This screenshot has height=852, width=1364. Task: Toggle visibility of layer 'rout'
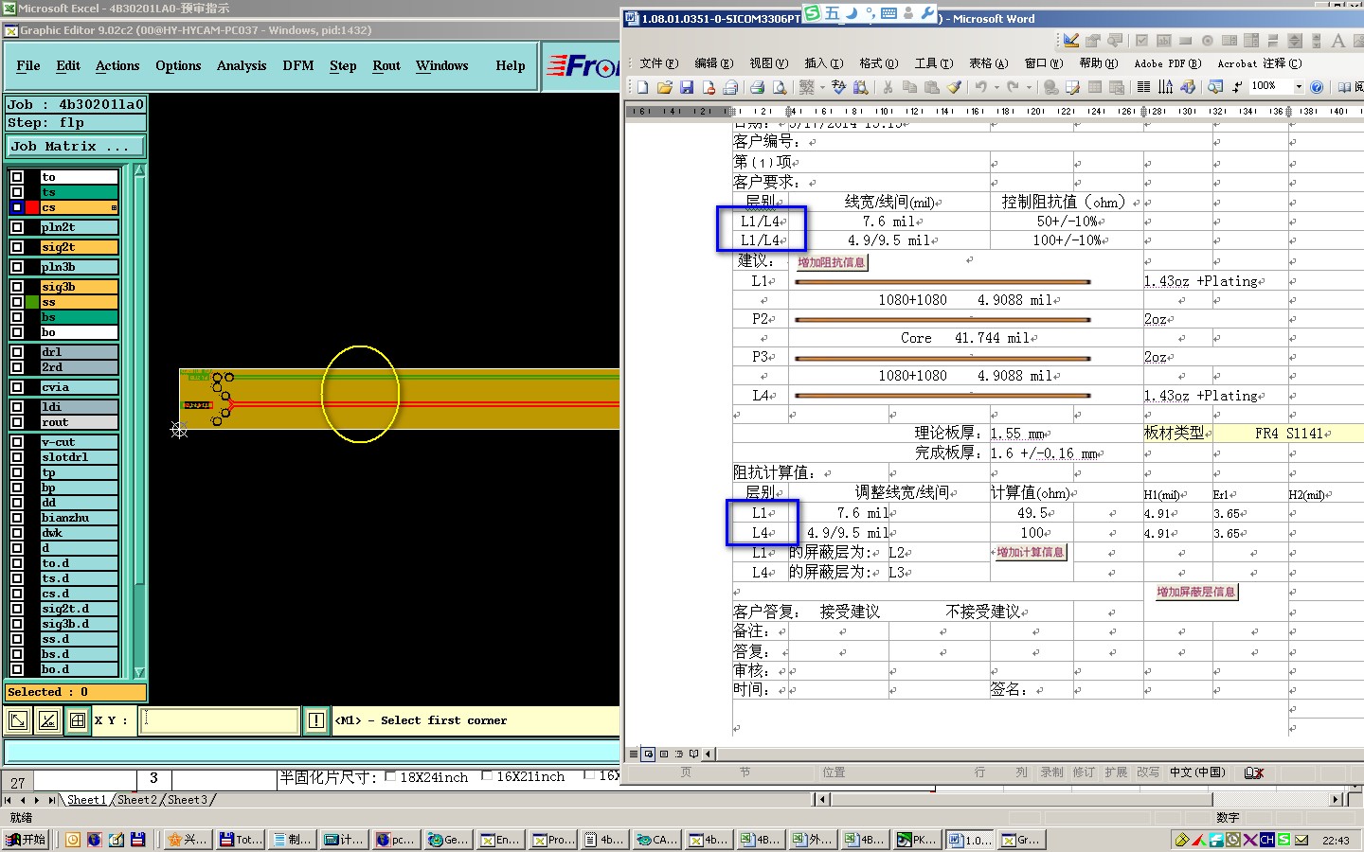pos(17,422)
